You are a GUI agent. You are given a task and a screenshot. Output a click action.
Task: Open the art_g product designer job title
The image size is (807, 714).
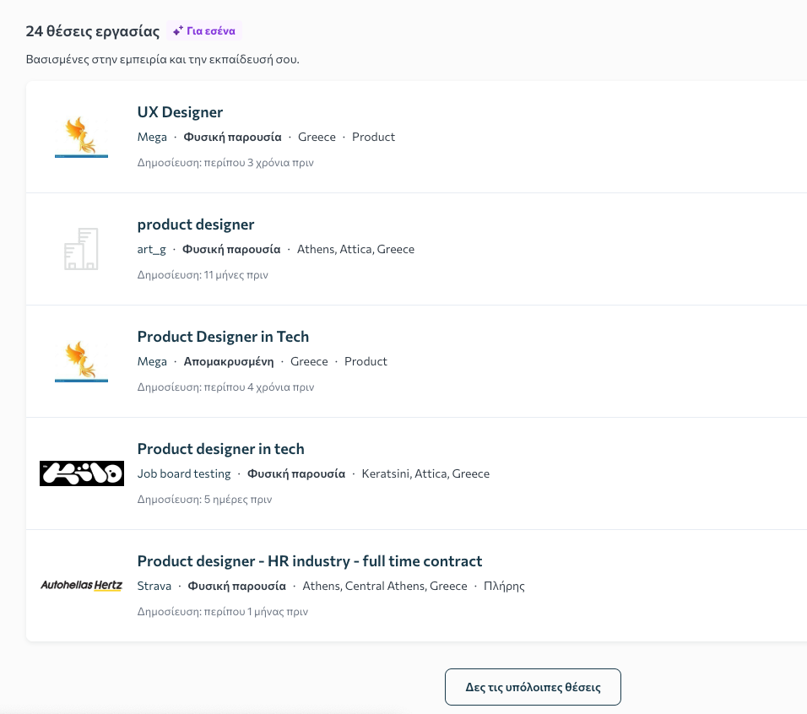tap(196, 224)
